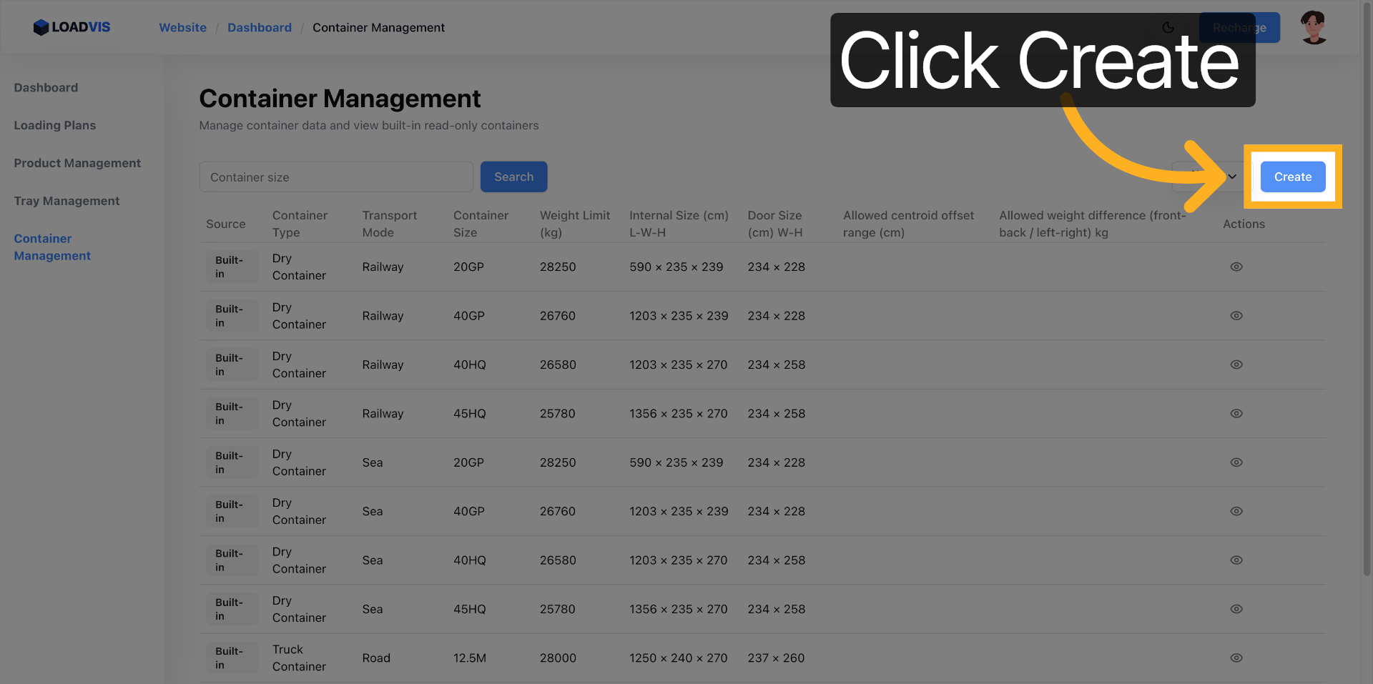View details of Railway 40GP container
Viewport: 1373px width, 684px height.
pyautogui.click(x=1236, y=316)
